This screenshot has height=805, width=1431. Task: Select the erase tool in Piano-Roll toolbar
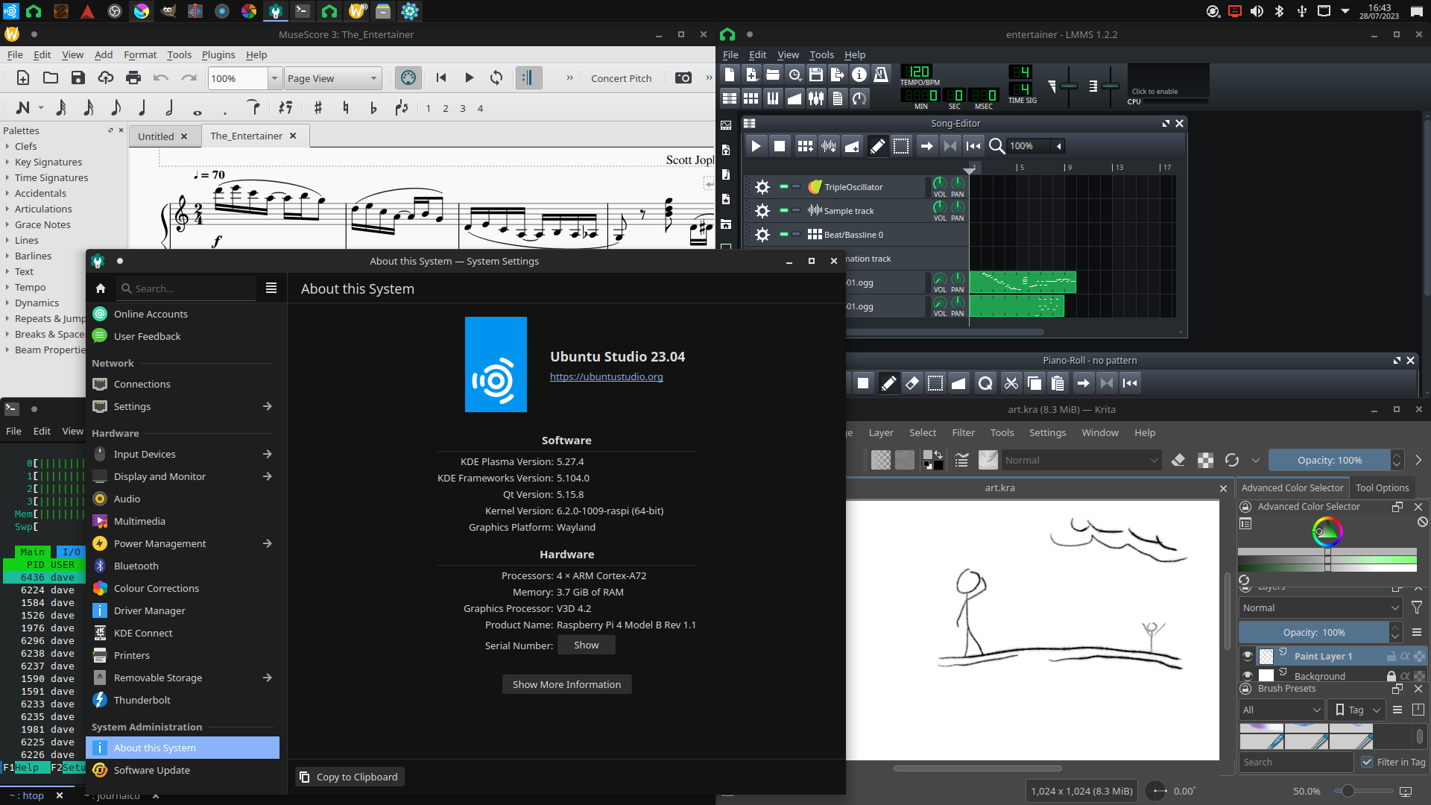912,383
